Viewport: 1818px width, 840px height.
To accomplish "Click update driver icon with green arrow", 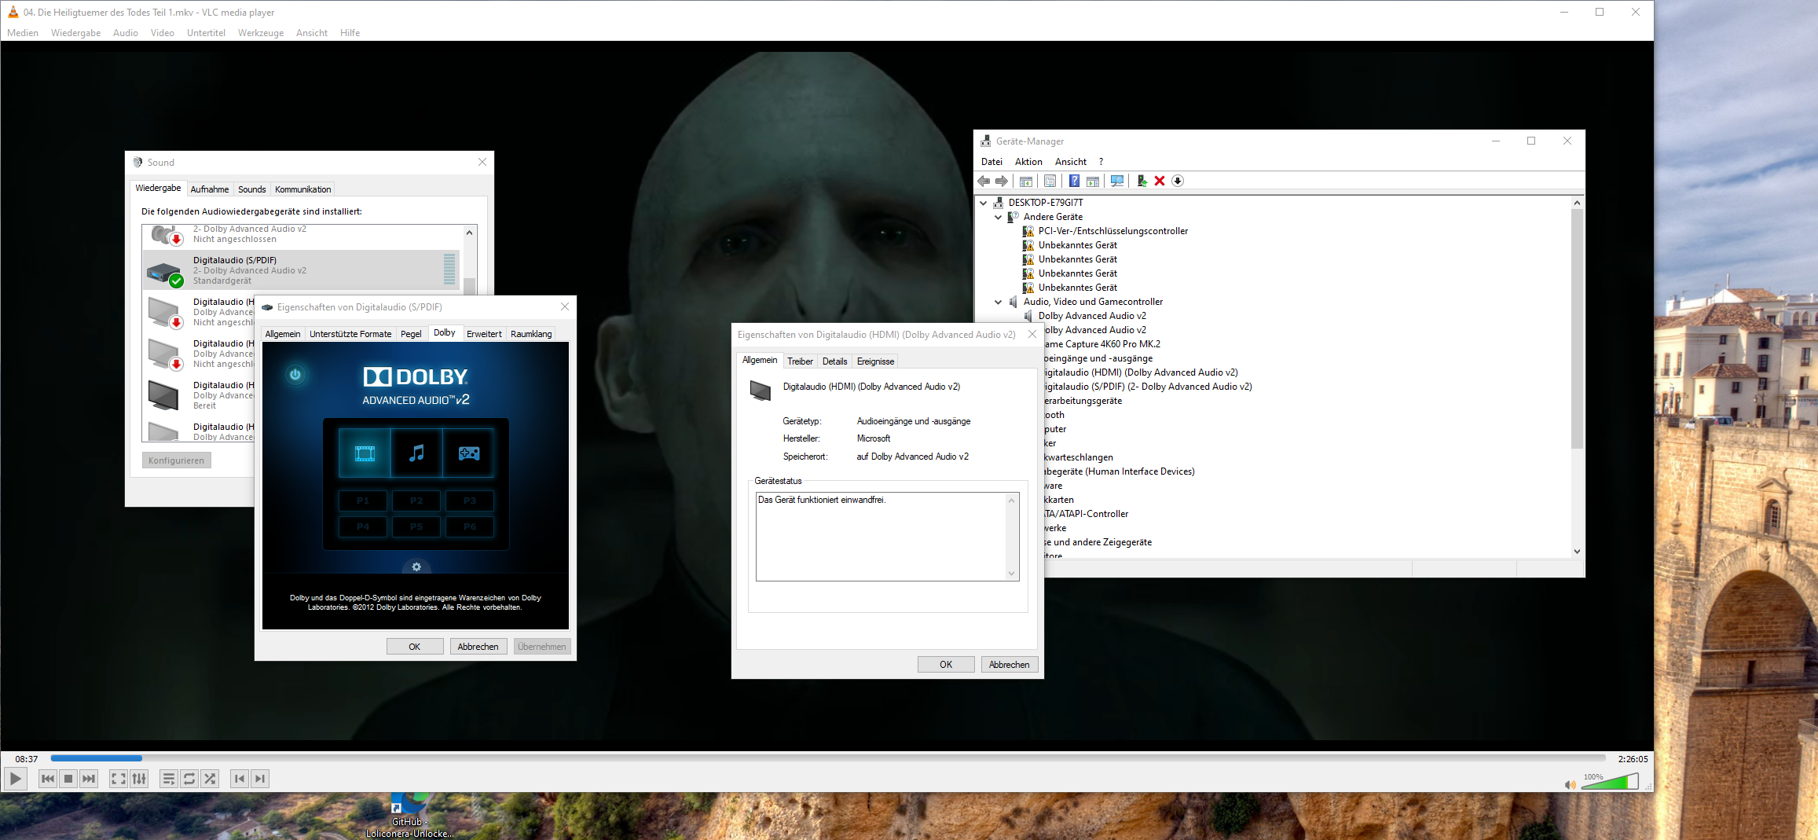I will [x=1142, y=182].
